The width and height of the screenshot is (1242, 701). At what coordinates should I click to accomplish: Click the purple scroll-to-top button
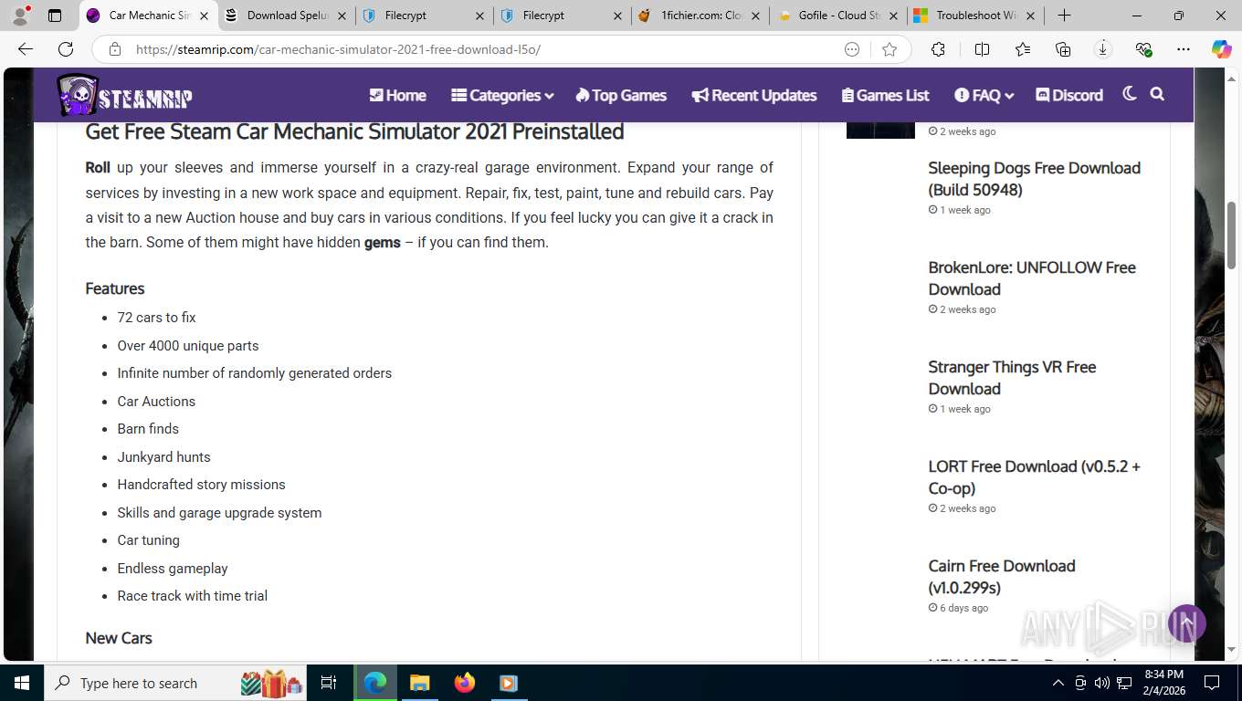(x=1186, y=623)
